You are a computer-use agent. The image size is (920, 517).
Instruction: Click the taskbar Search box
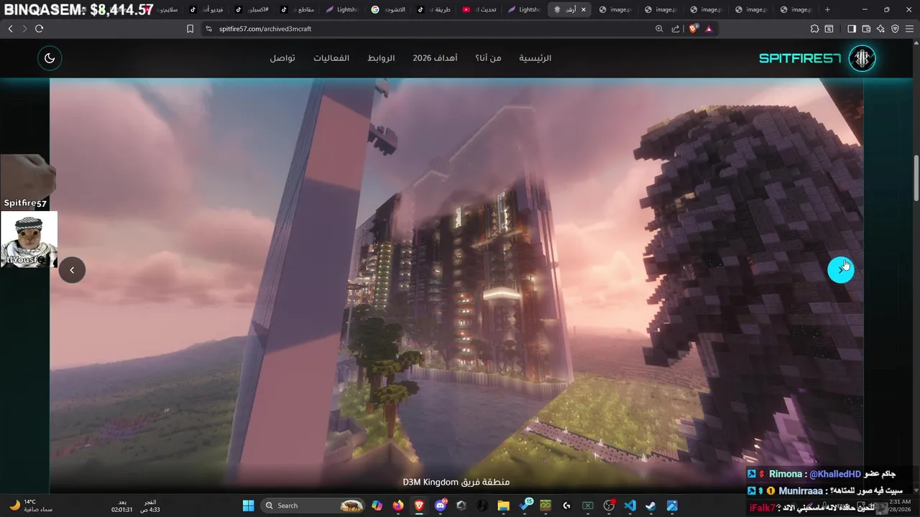[313, 506]
